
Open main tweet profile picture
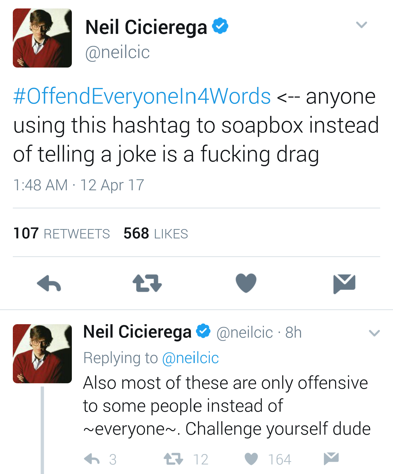(x=42, y=38)
